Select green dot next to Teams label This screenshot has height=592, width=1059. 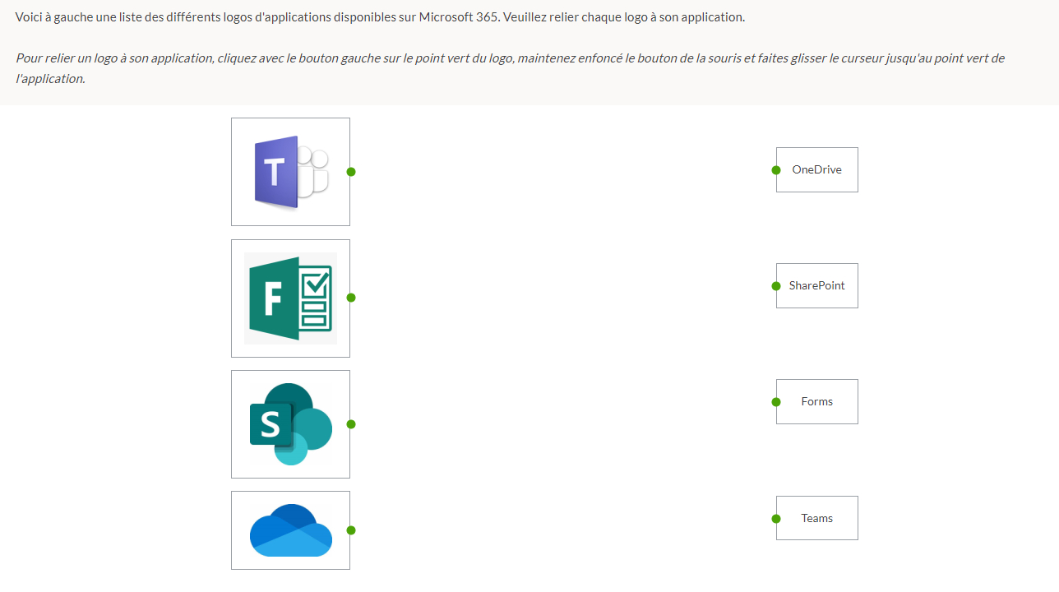(x=776, y=519)
